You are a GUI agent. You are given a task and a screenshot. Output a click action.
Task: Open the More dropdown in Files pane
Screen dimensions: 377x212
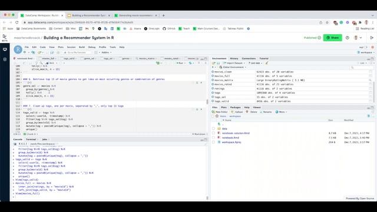(282, 112)
